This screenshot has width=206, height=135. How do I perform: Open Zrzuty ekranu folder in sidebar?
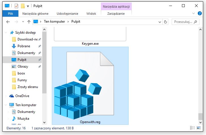28,87
